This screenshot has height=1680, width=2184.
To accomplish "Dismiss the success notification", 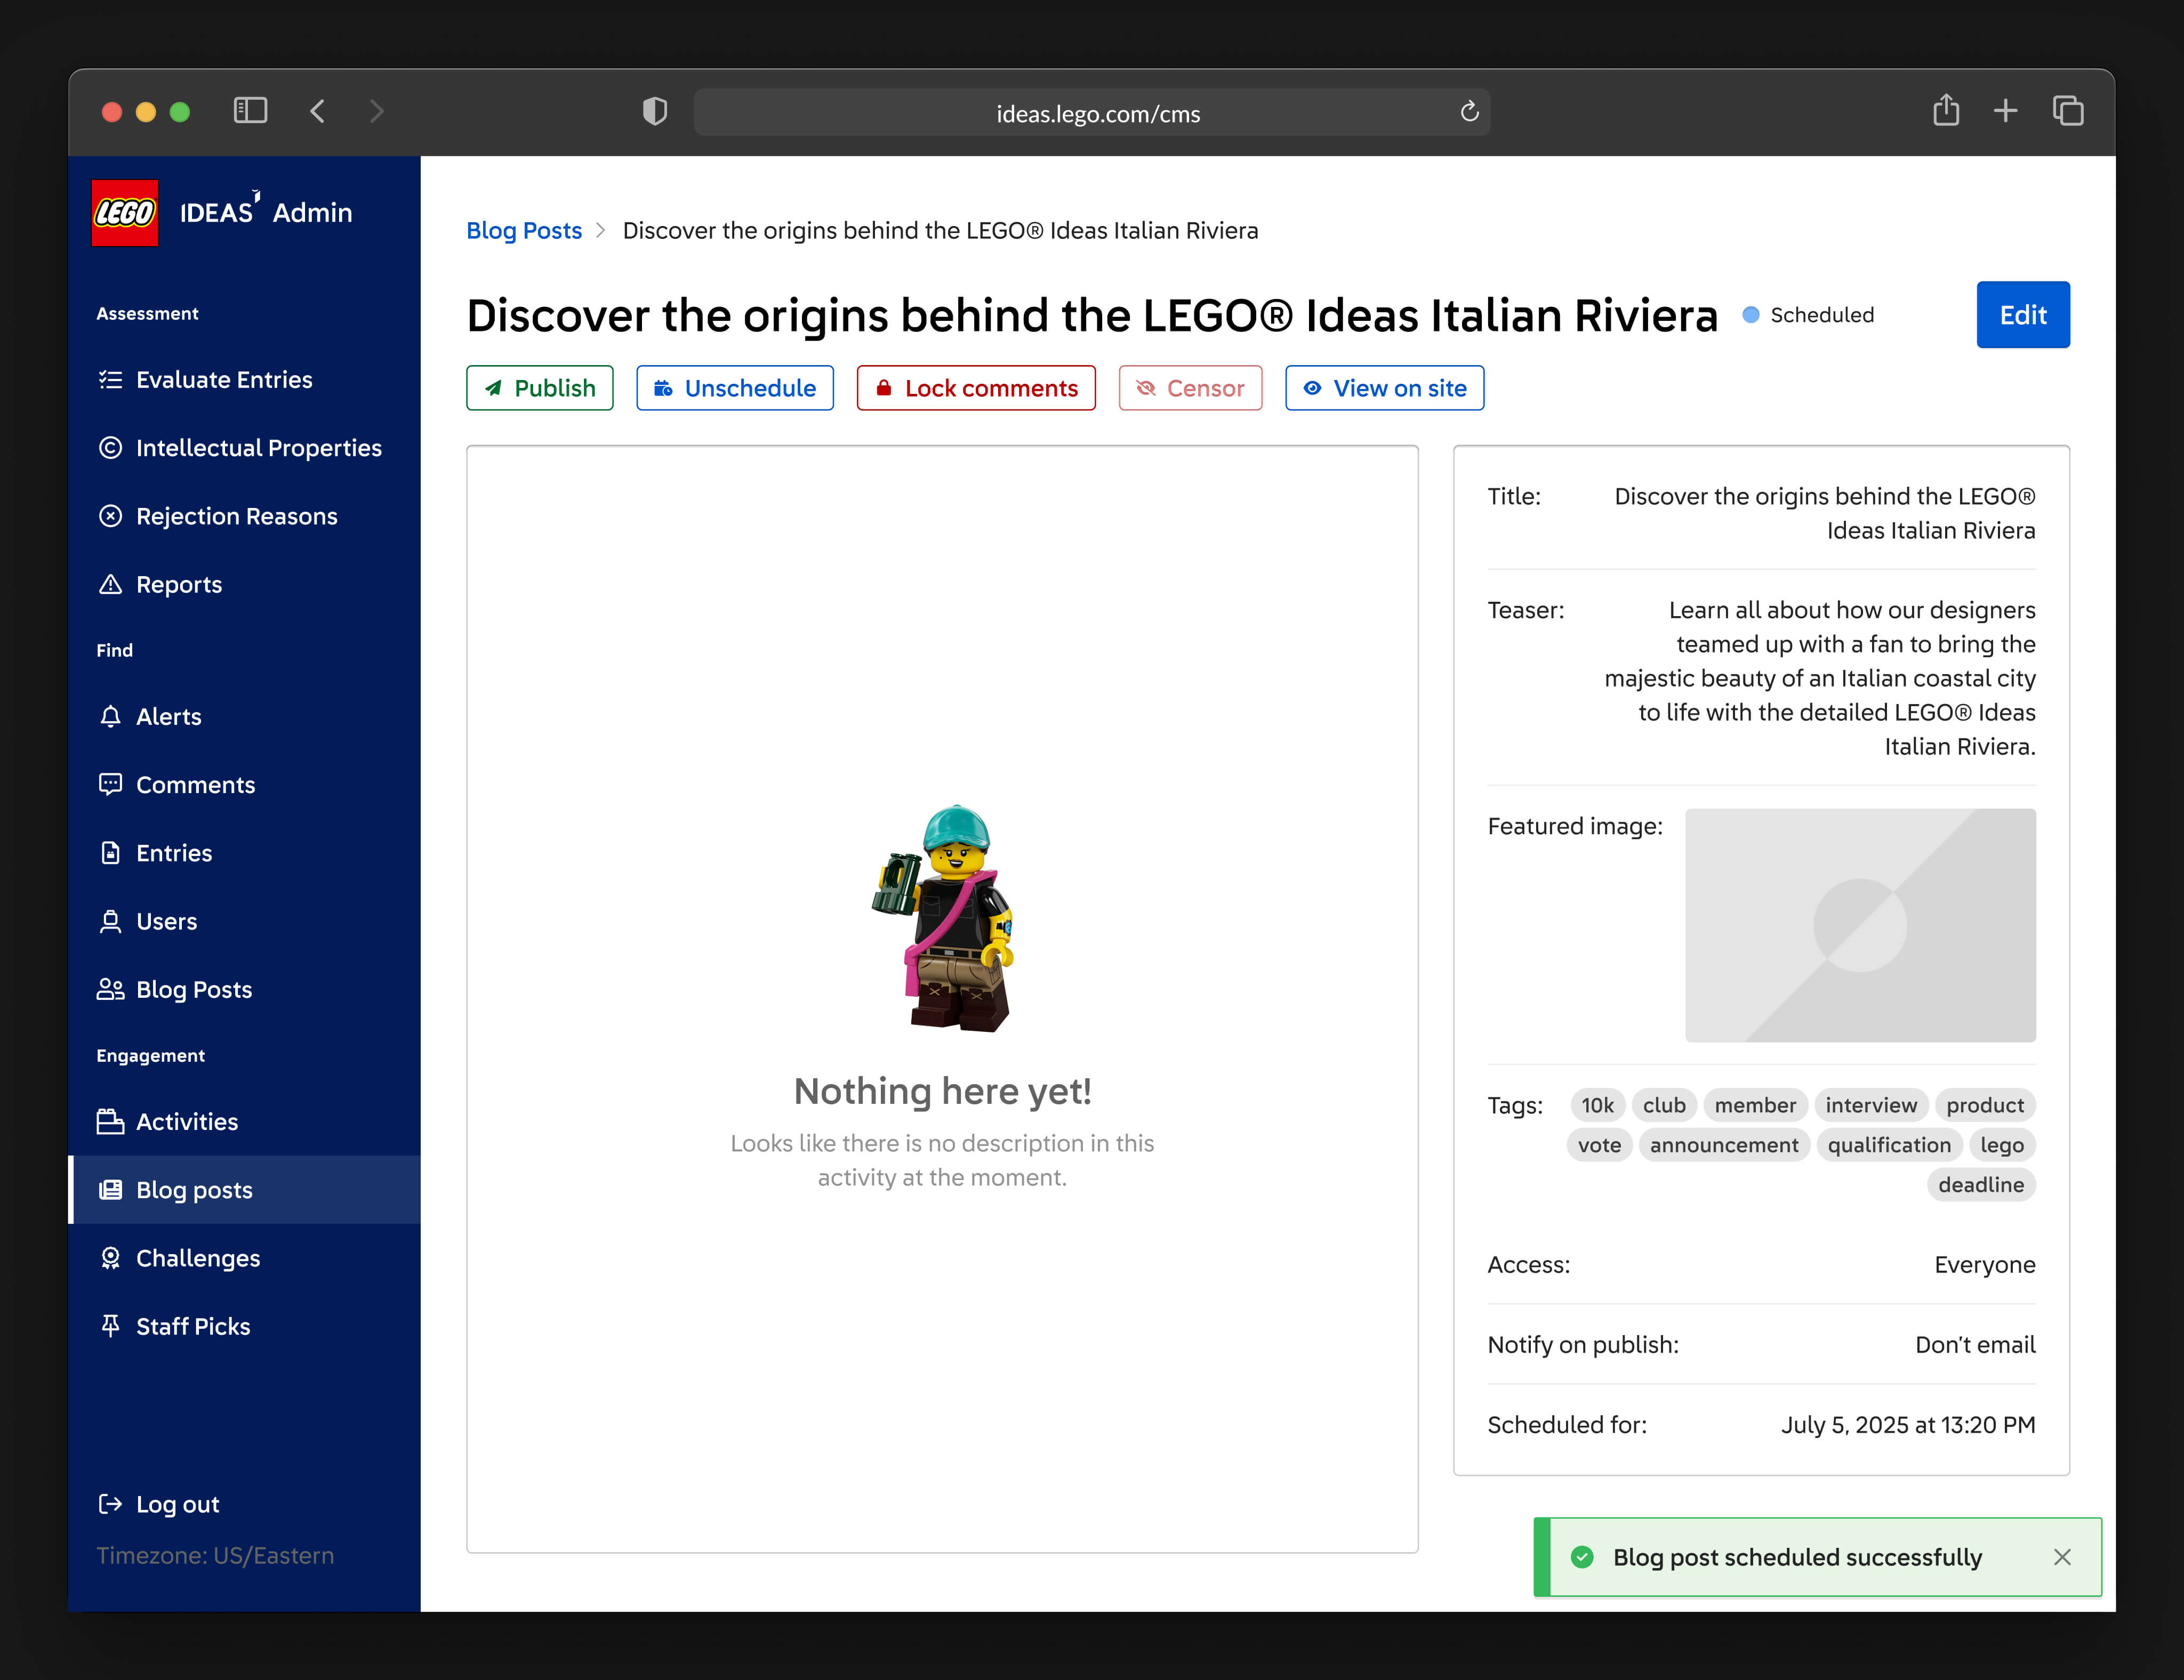I will pyautogui.click(x=2062, y=1557).
